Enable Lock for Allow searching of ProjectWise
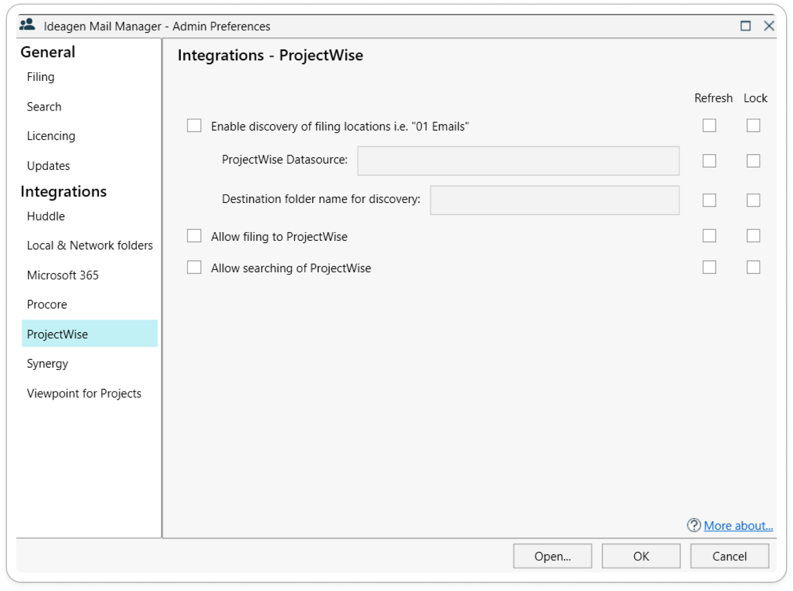 (753, 267)
